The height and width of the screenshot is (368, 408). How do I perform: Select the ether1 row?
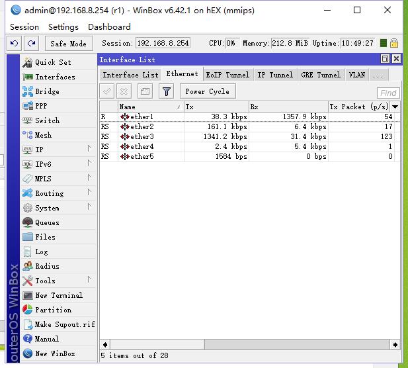(x=249, y=116)
